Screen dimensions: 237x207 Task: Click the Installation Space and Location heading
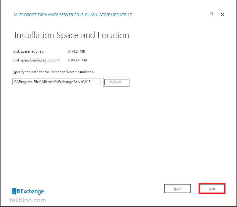coord(72,35)
